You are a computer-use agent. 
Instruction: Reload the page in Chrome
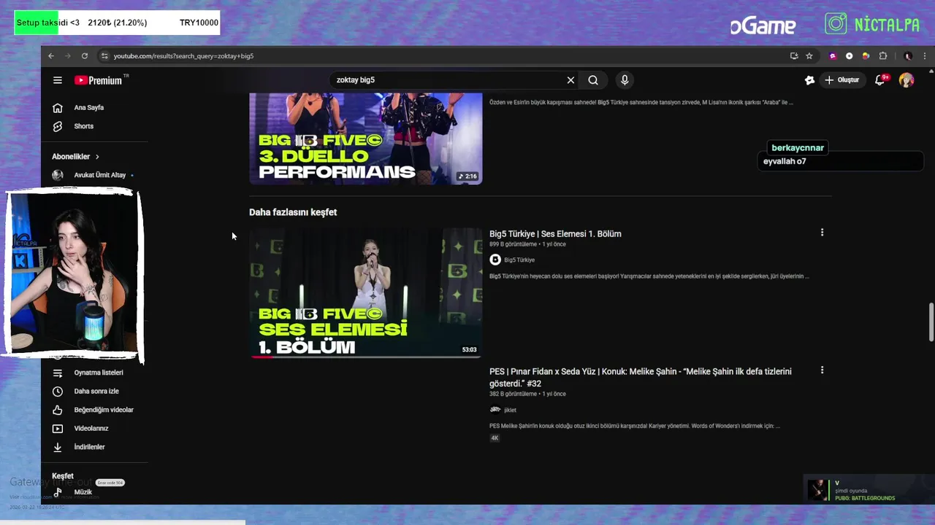(85, 56)
